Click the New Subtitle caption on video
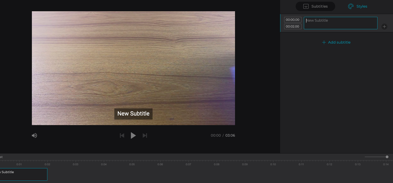Viewport: 393px width, 183px height. pos(133,114)
